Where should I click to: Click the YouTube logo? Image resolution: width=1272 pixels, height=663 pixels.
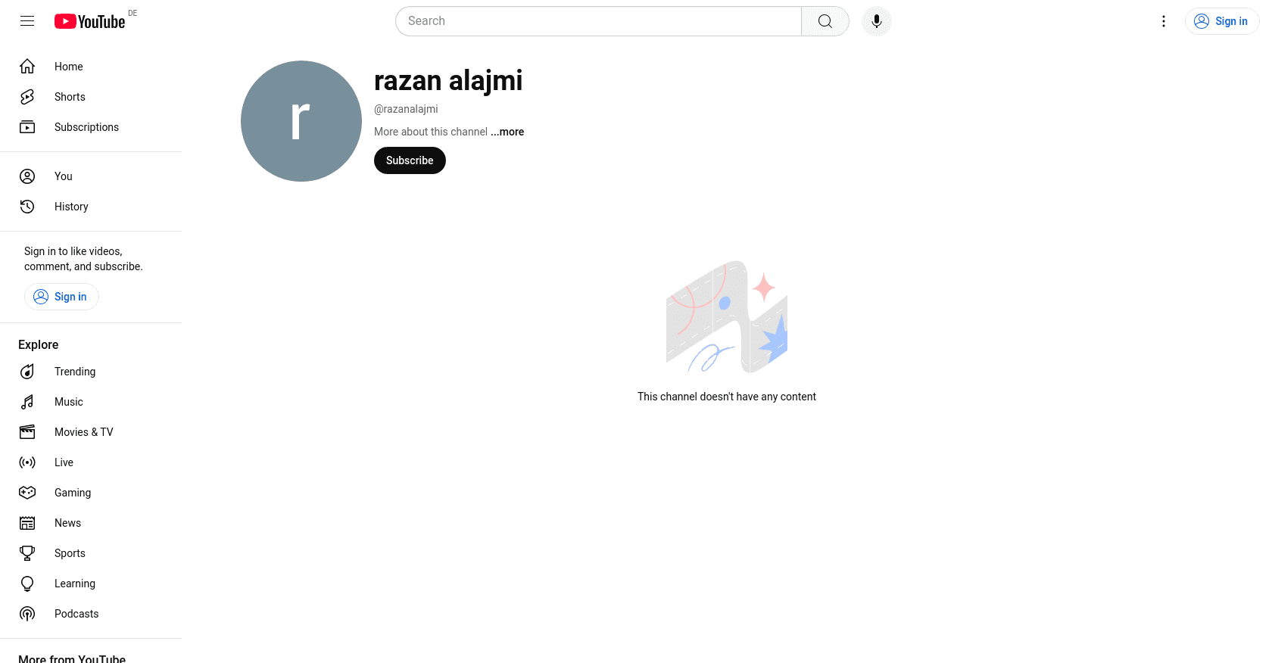pos(89,21)
